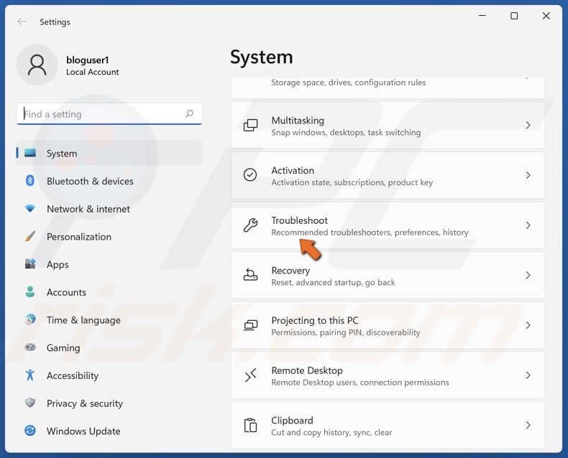The width and height of the screenshot is (568, 458).
Task: Expand the Troubleshoot row chevron
Action: [x=528, y=225]
